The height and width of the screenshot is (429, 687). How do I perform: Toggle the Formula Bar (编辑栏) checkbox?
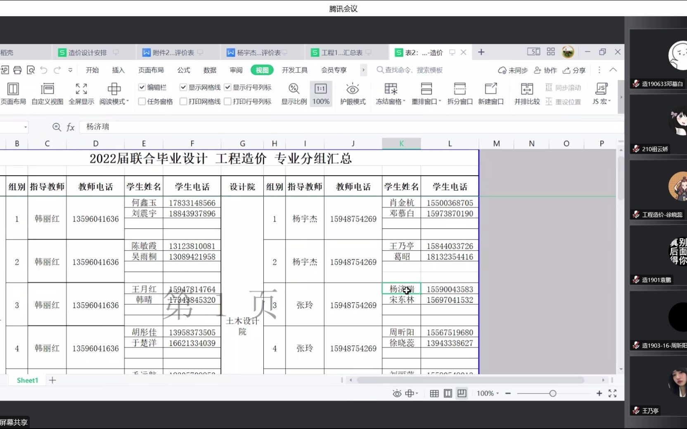click(x=142, y=87)
